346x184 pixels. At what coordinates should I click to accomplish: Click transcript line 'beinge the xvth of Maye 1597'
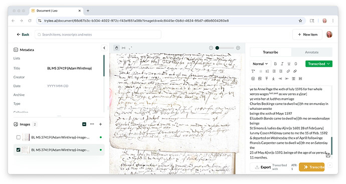(271, 113)
